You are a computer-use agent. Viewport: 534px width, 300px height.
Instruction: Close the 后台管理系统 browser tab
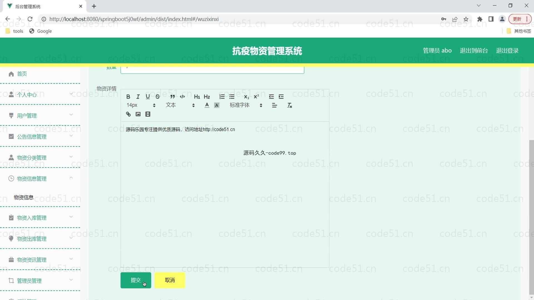[81, 6]
